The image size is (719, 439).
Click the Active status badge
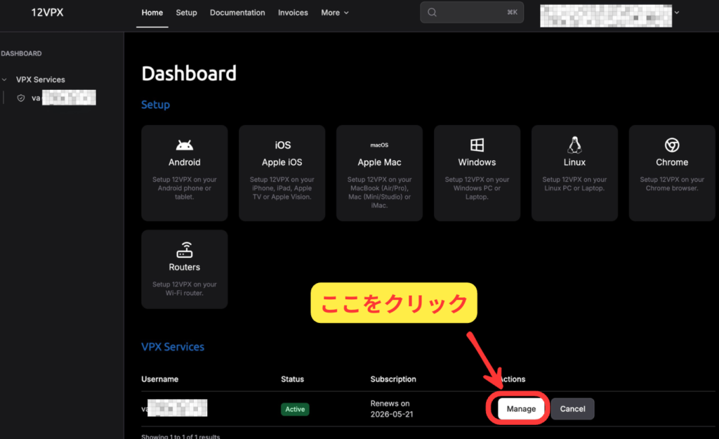coord(296,409)
